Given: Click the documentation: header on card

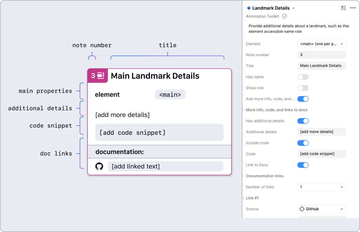Looking at the screenshot, I should coord(119,152).
